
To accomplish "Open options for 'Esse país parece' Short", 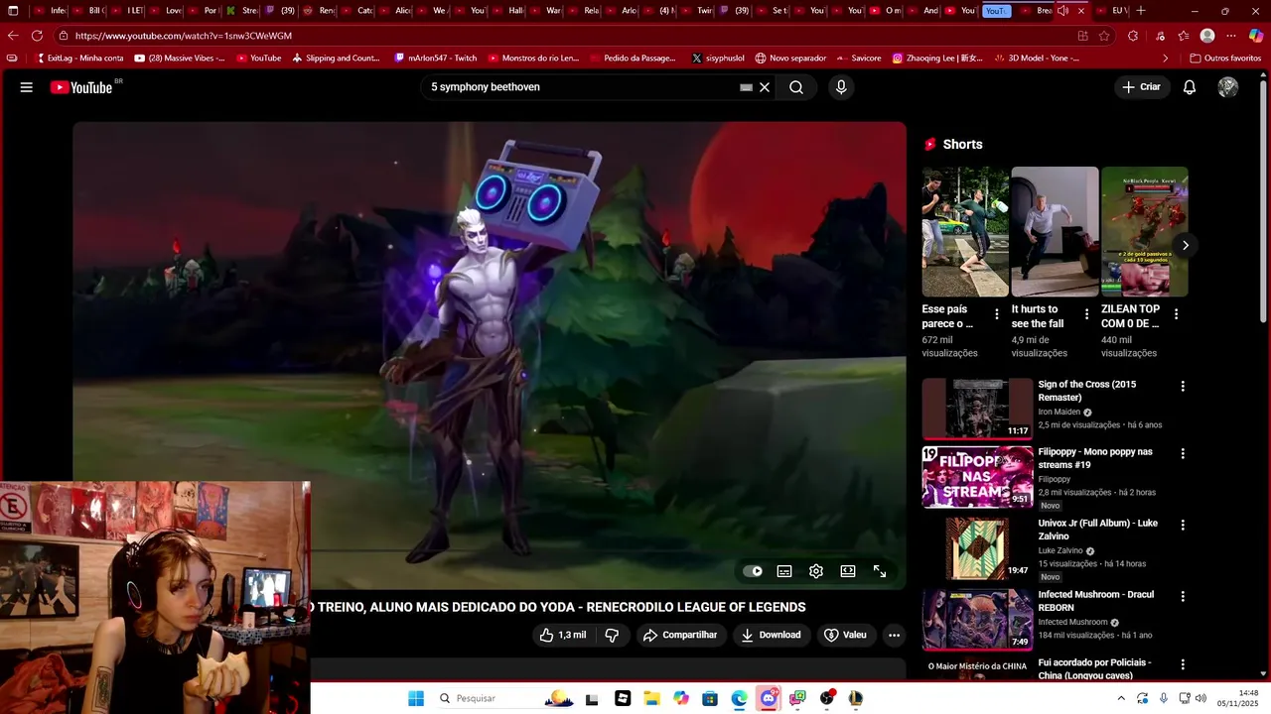I will point(997,314).
